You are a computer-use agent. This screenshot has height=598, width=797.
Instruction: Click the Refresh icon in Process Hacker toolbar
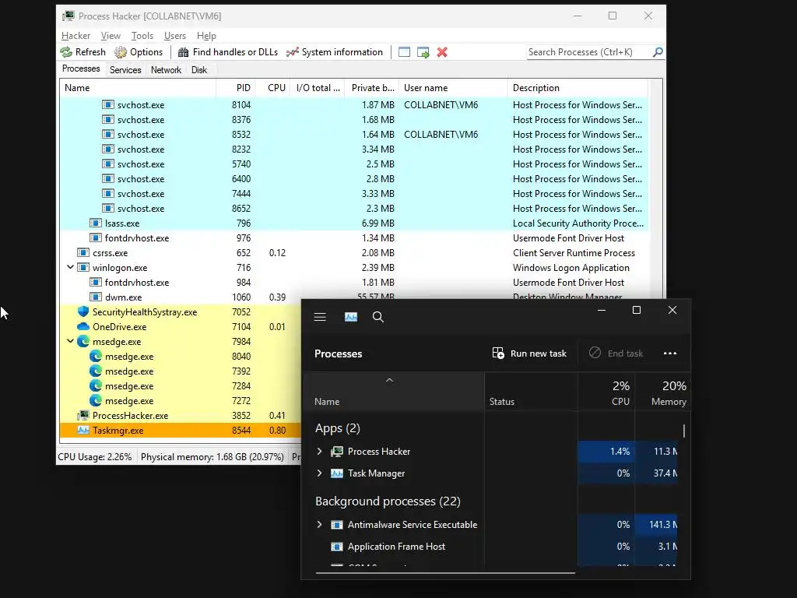66,52
